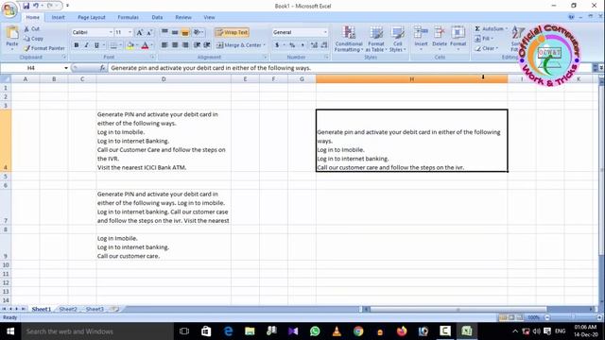605x340 pixels.
Task: Decrease font size with Shrink Font
Action: coord(149,32)
